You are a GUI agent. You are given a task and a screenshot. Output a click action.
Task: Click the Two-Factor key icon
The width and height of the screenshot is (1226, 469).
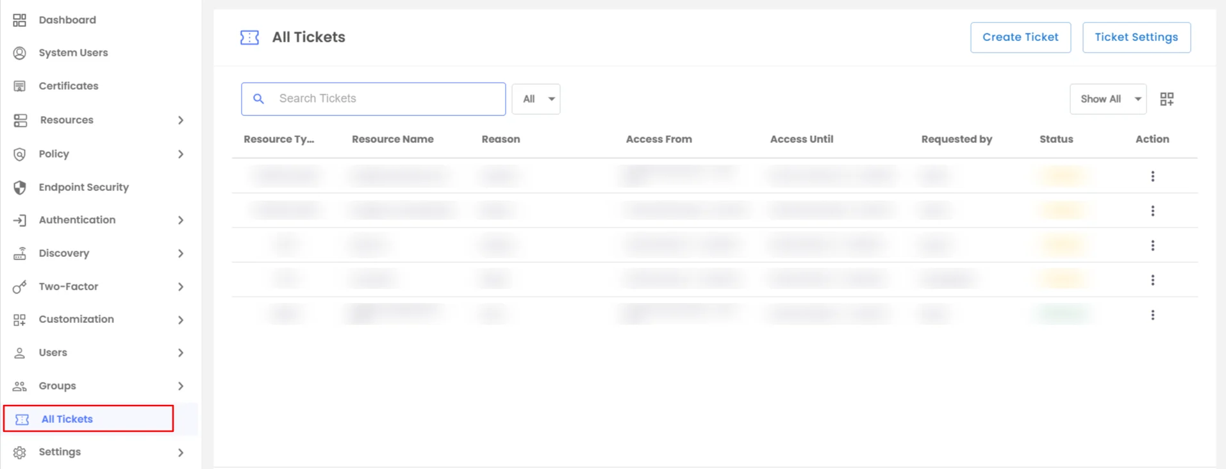(20, 286)
